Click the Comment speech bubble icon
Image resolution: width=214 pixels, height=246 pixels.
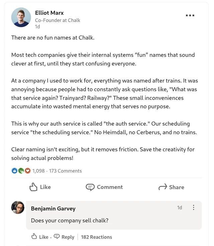[x=90, y=187]
